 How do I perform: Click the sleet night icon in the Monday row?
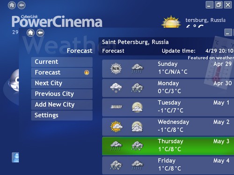click(x=137, y=88)
